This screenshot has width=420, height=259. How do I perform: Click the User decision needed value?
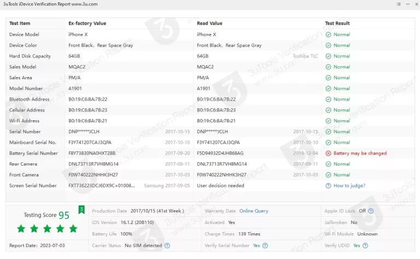(220, 185)
